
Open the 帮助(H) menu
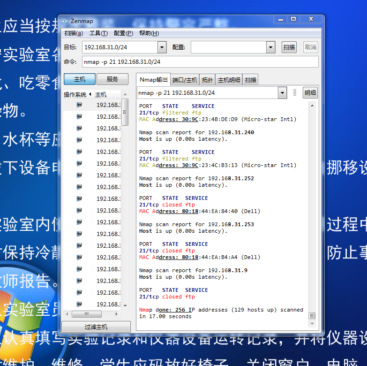click(149, 33)
